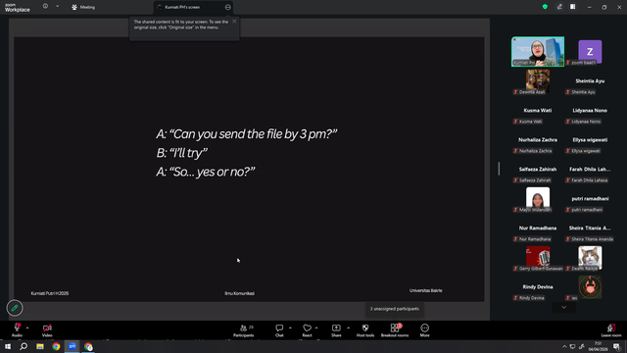Image resolution: width=627 pixels, height=353 pixels.
Task: Click slide text "Can you send the file by 3 pm?"
Action: tap(254, 133)
